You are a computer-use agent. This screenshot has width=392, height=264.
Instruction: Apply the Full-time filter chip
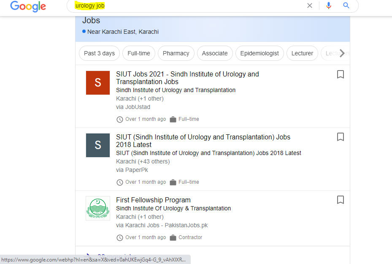click(139, 53)
